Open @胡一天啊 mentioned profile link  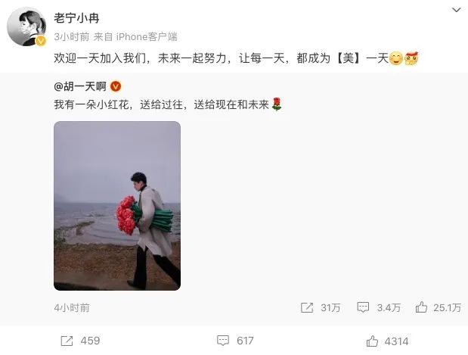point(80,86)
